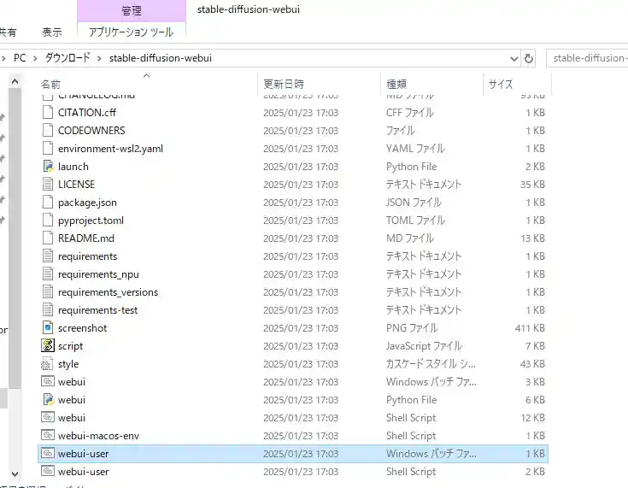The width and height of the screenshot is (628, 488).
Task: Open the 共有 ribbon tab
Action: (8, 32)
